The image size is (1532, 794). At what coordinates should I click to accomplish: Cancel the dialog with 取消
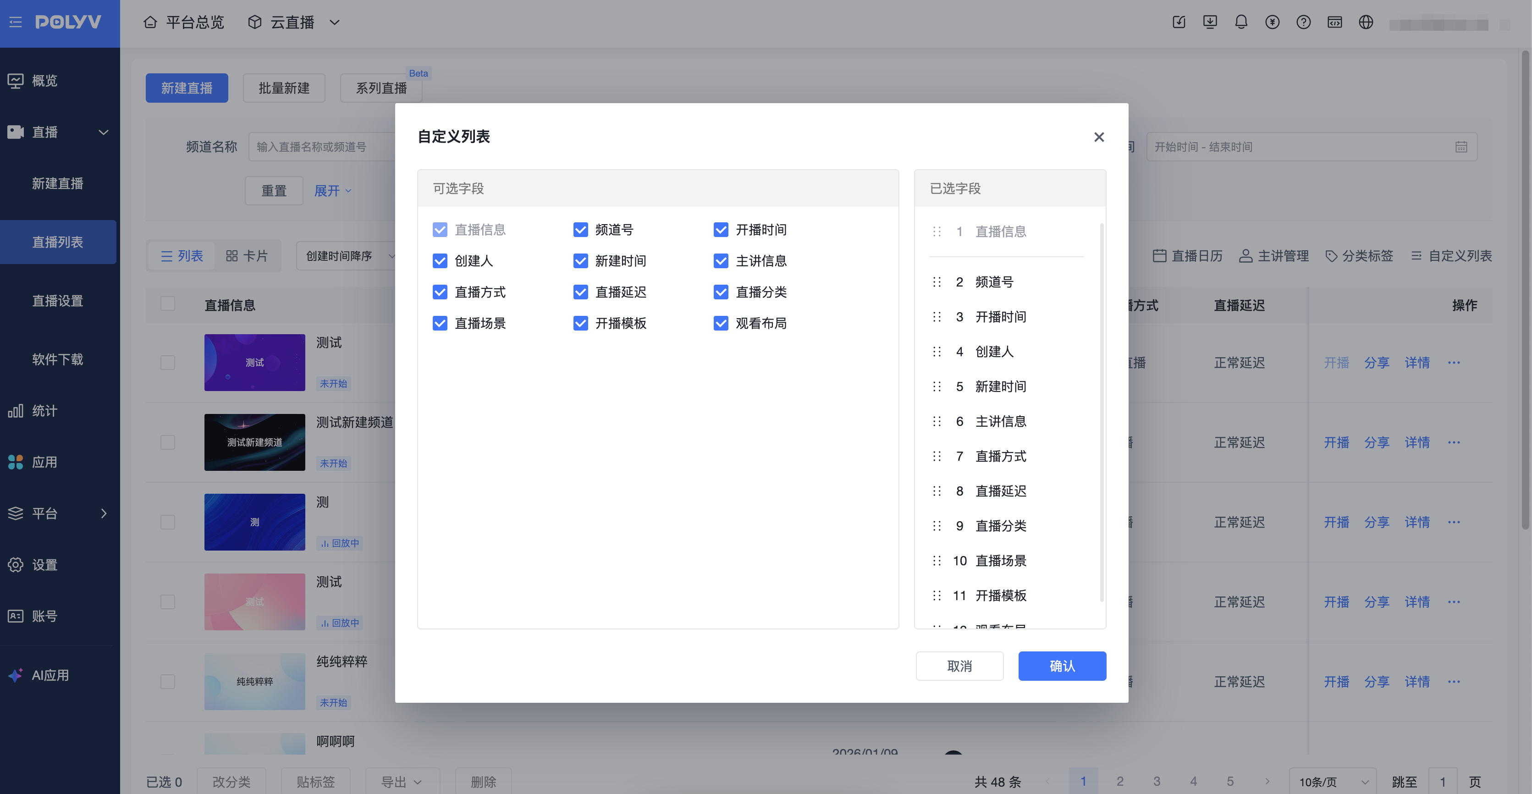(959, 666)
